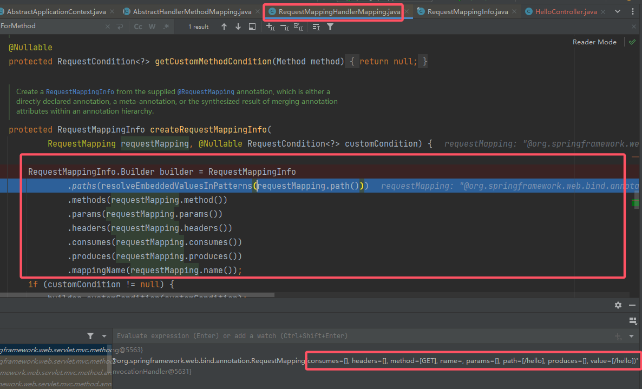Viewport: 642px width, 389px height.
Task: Click the .methods(requestMapping.method()) line
Action: [x=147, y=200]
